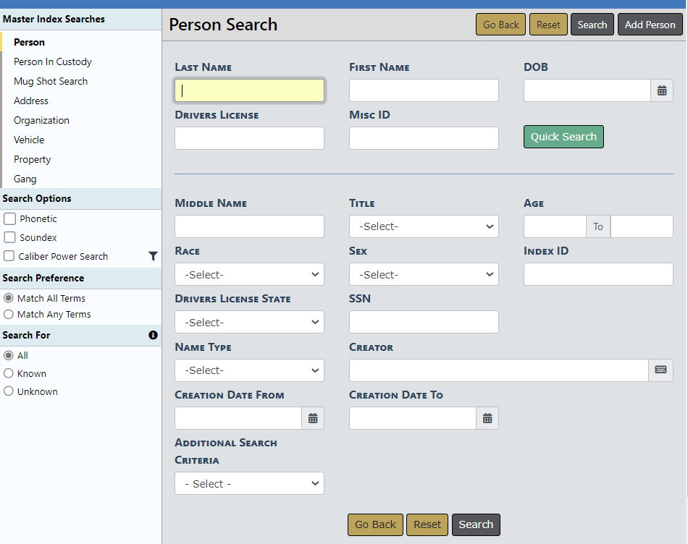Click the Search For info icon
The height and width of the screenshot is (544, 688).
click(x=153, y=335)
